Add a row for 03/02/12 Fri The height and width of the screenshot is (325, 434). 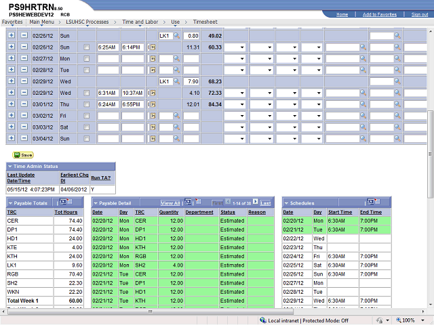pos(12,115)
